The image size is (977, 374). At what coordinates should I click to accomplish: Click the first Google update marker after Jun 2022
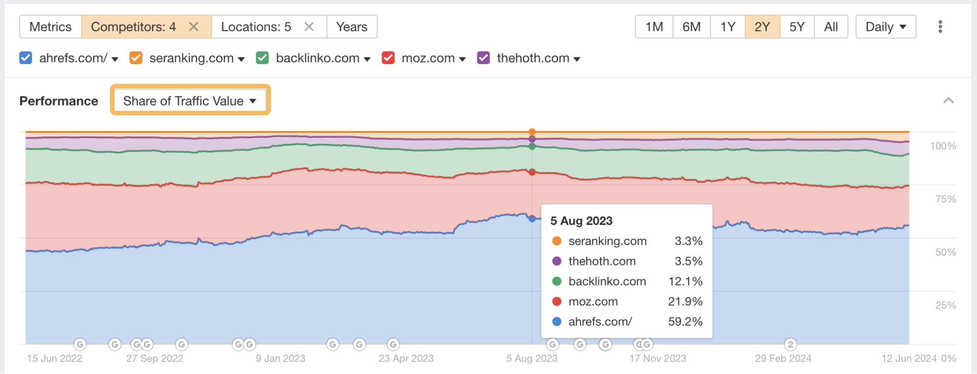[80, 344]
